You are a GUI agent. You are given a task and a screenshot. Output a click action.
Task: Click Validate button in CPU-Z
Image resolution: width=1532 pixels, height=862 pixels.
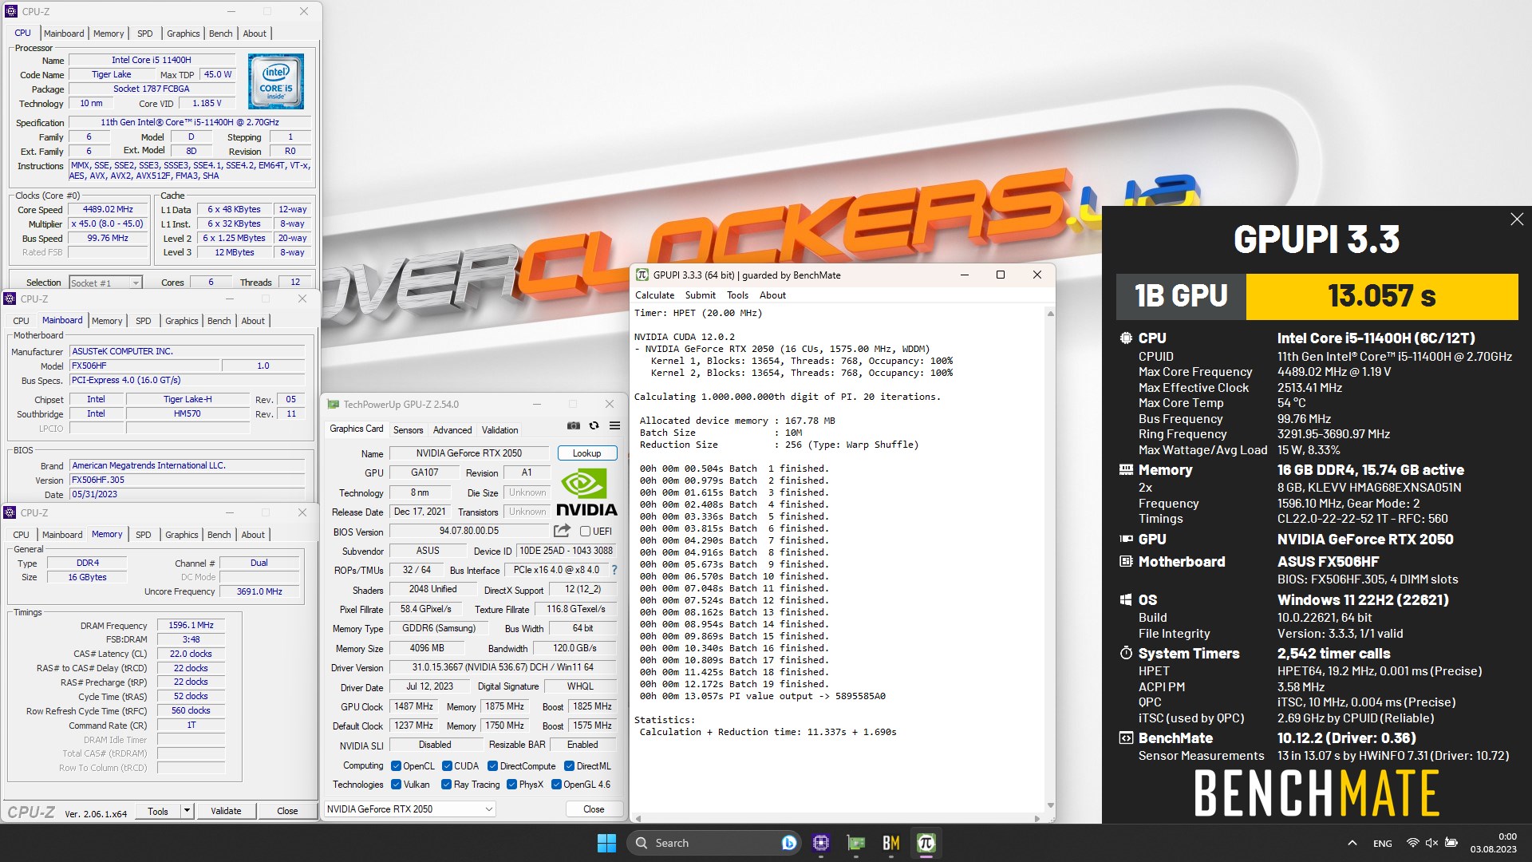(226, 811)
